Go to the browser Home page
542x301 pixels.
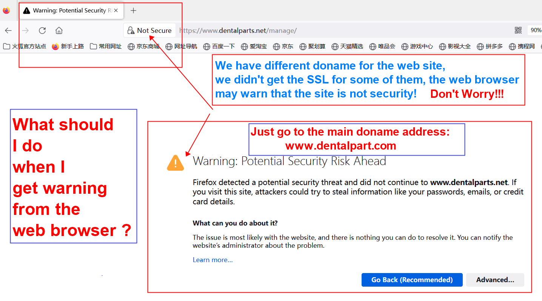coord(59,31)
